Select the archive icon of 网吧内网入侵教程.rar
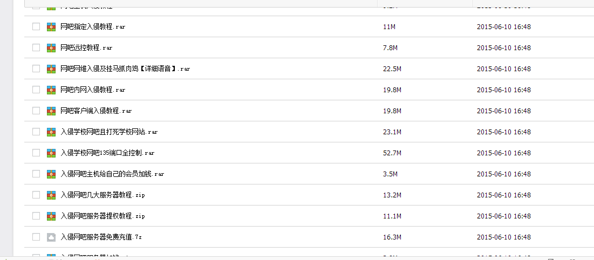Viewport: 594px width, 260px height. [x=51, y=90]
